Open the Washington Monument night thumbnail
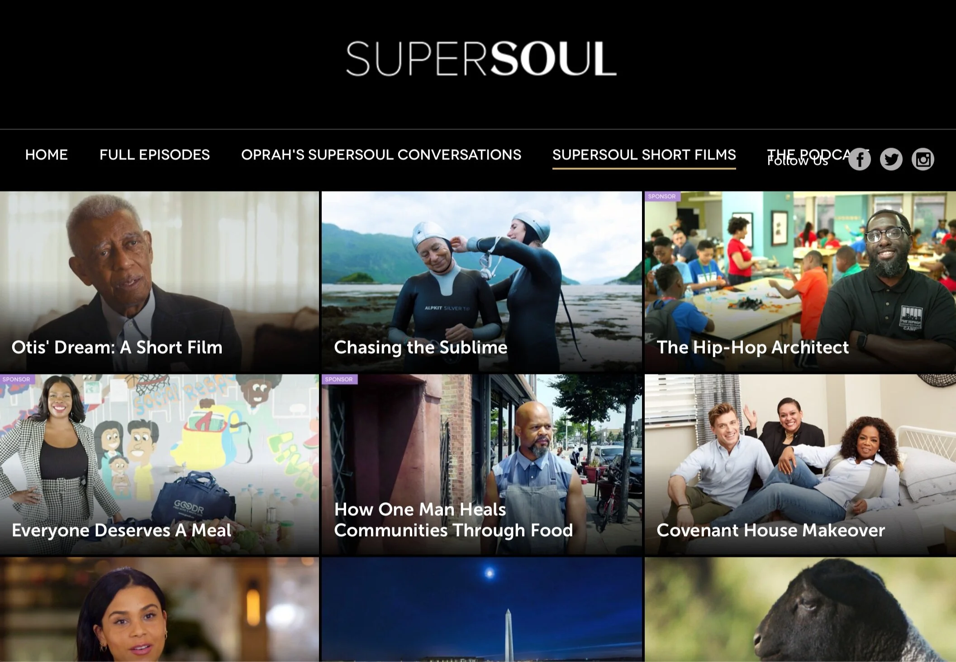 tap(482, 609)
